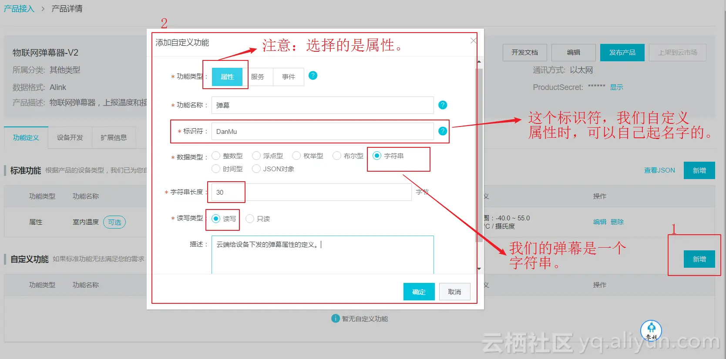
Task: Click 发布产品 button
Action: pos(622,53)
